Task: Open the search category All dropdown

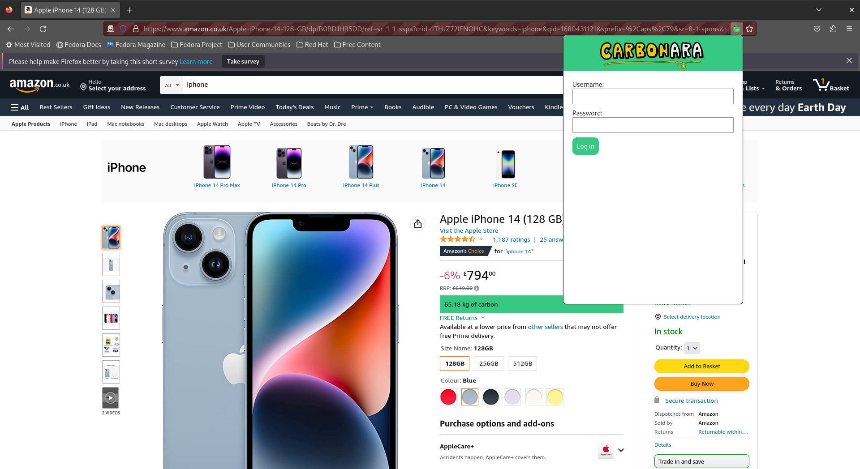Action: click(172, 85)
